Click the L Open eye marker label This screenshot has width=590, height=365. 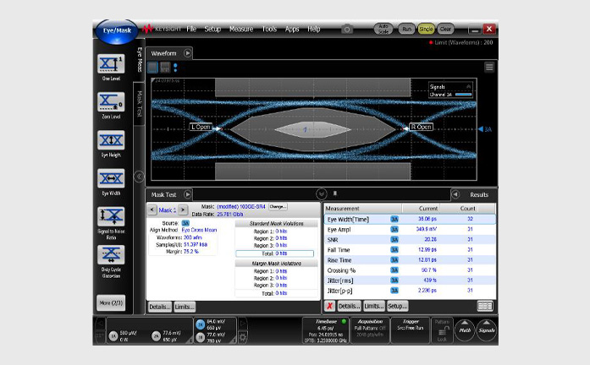coord(201,127)
